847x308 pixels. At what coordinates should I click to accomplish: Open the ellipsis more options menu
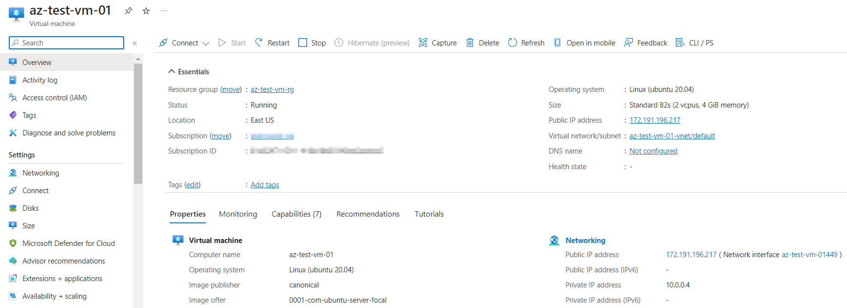pyautogui.click(x=164, y=11)
